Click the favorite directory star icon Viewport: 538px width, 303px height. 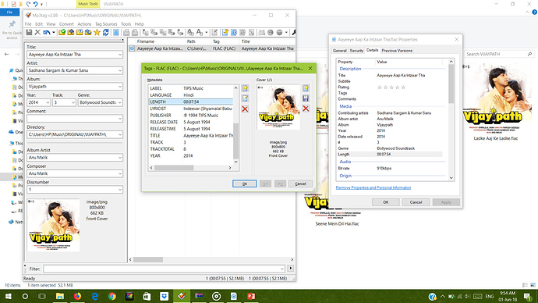97,32
